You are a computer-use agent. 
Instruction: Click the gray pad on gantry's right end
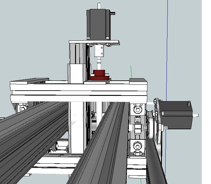[138, 80]
